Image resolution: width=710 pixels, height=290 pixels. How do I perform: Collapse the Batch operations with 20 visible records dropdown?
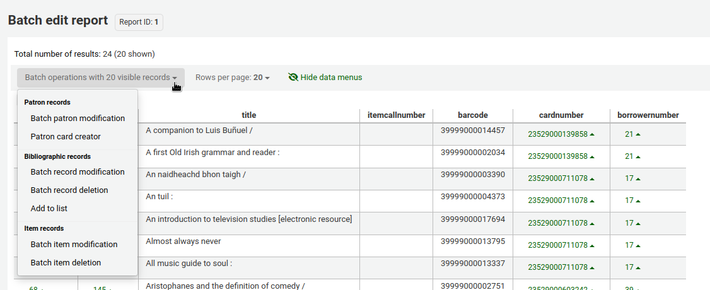coord(101,78)
